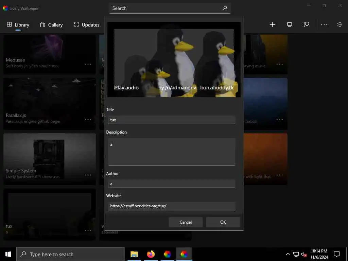Click the taskbar clock showing 10:14 PM

tap(319, 254)
